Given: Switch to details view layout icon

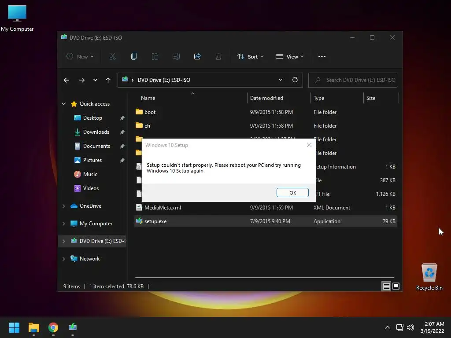Looking at the screenshot, I should pyautogui.click(x=386, y=286).
